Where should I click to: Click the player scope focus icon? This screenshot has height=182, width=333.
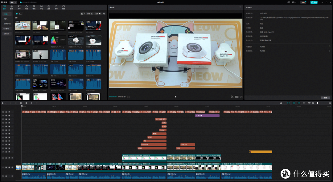point(232,97)
